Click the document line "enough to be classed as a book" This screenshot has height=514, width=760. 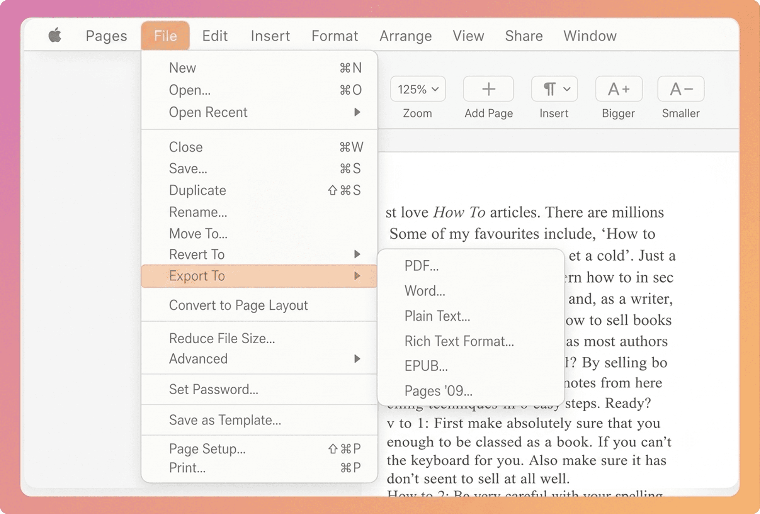[488, 441]
